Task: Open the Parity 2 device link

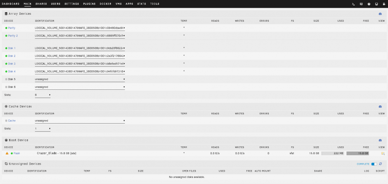Action: click(13, 36)
